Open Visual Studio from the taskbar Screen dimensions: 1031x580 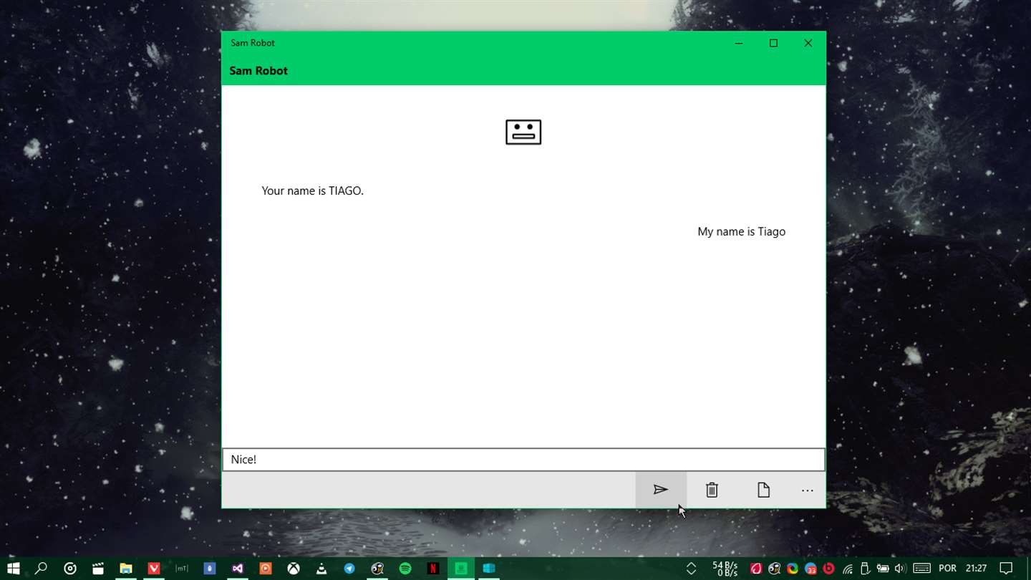(x=238, y=569)
